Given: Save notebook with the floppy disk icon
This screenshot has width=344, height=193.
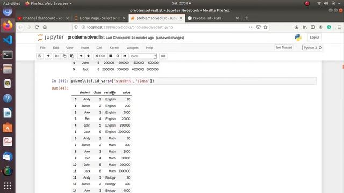Looking at the screenshot, I should pos(40,56).
